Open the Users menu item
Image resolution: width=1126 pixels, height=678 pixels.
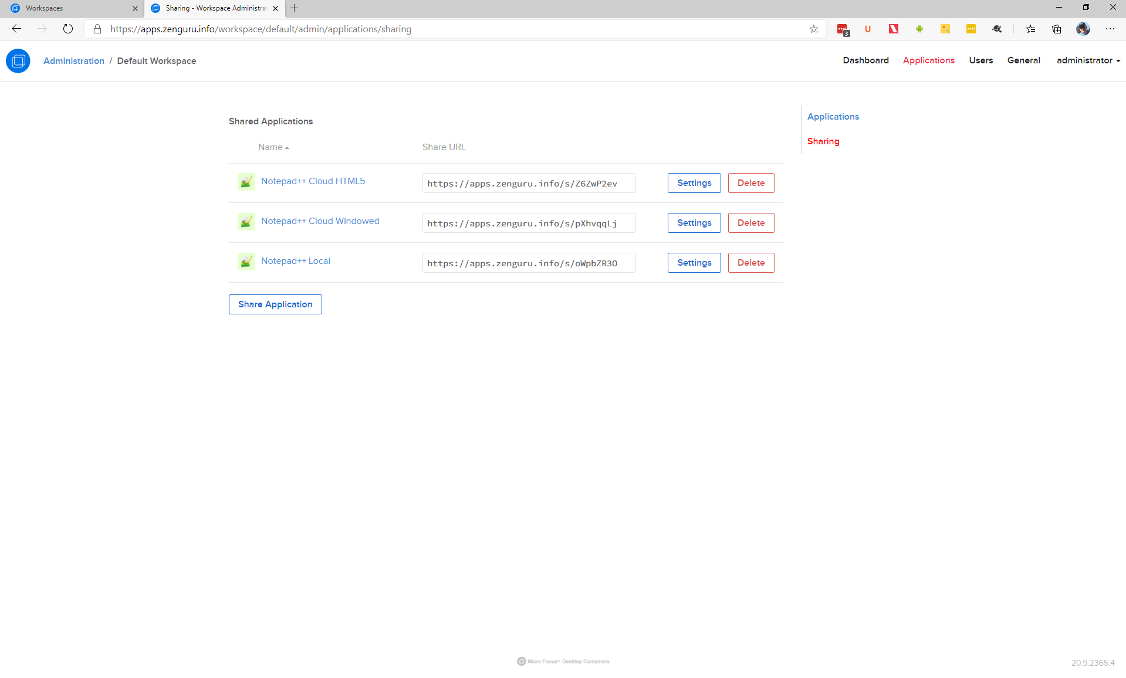click(980, 60)
